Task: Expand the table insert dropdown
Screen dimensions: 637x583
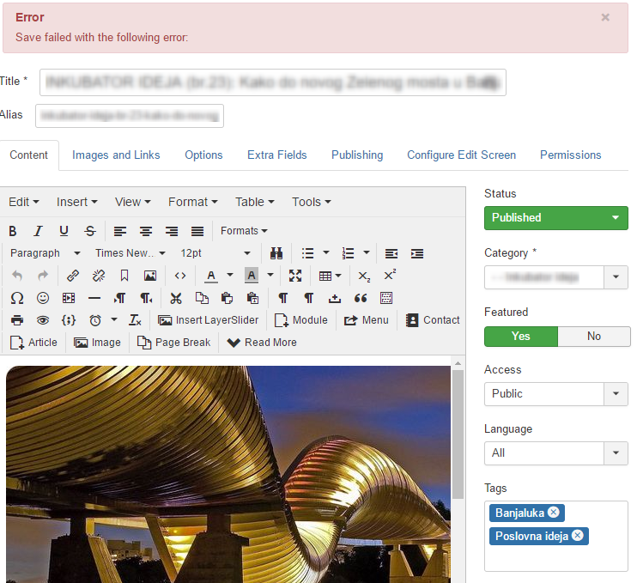Action: pos(338,276)
